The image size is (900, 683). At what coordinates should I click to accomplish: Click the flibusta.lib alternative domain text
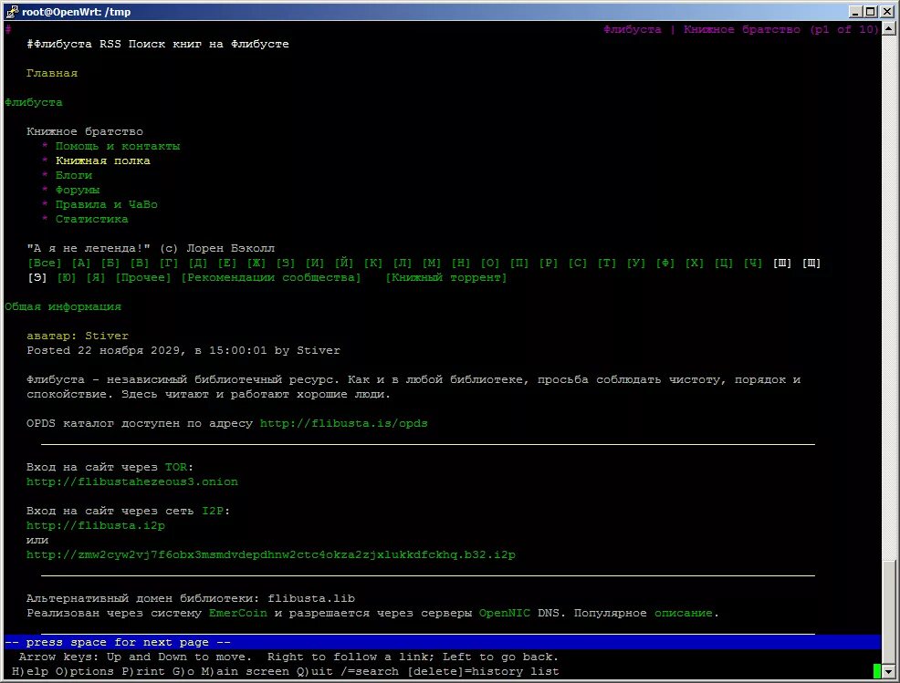(x=311, y=598)
